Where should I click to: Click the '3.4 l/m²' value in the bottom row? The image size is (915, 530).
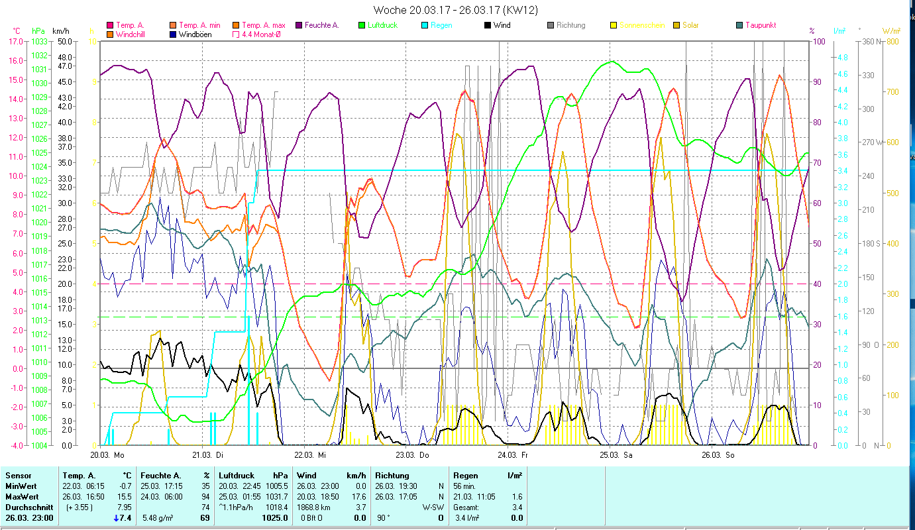coord(466,518)
